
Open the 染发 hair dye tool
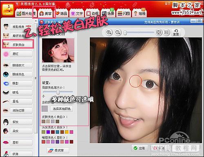[21, 131]
